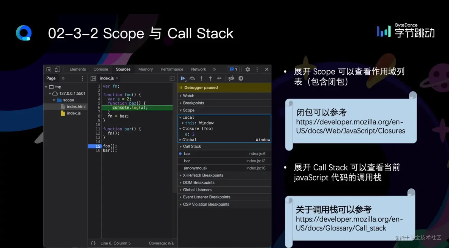Open index.html in the file tree
Image resolution: width=449 pixels, height=248 pixels.
tap(76, 107)
